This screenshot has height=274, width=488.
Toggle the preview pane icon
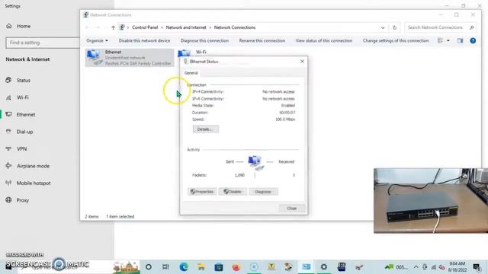coord(460,40)
